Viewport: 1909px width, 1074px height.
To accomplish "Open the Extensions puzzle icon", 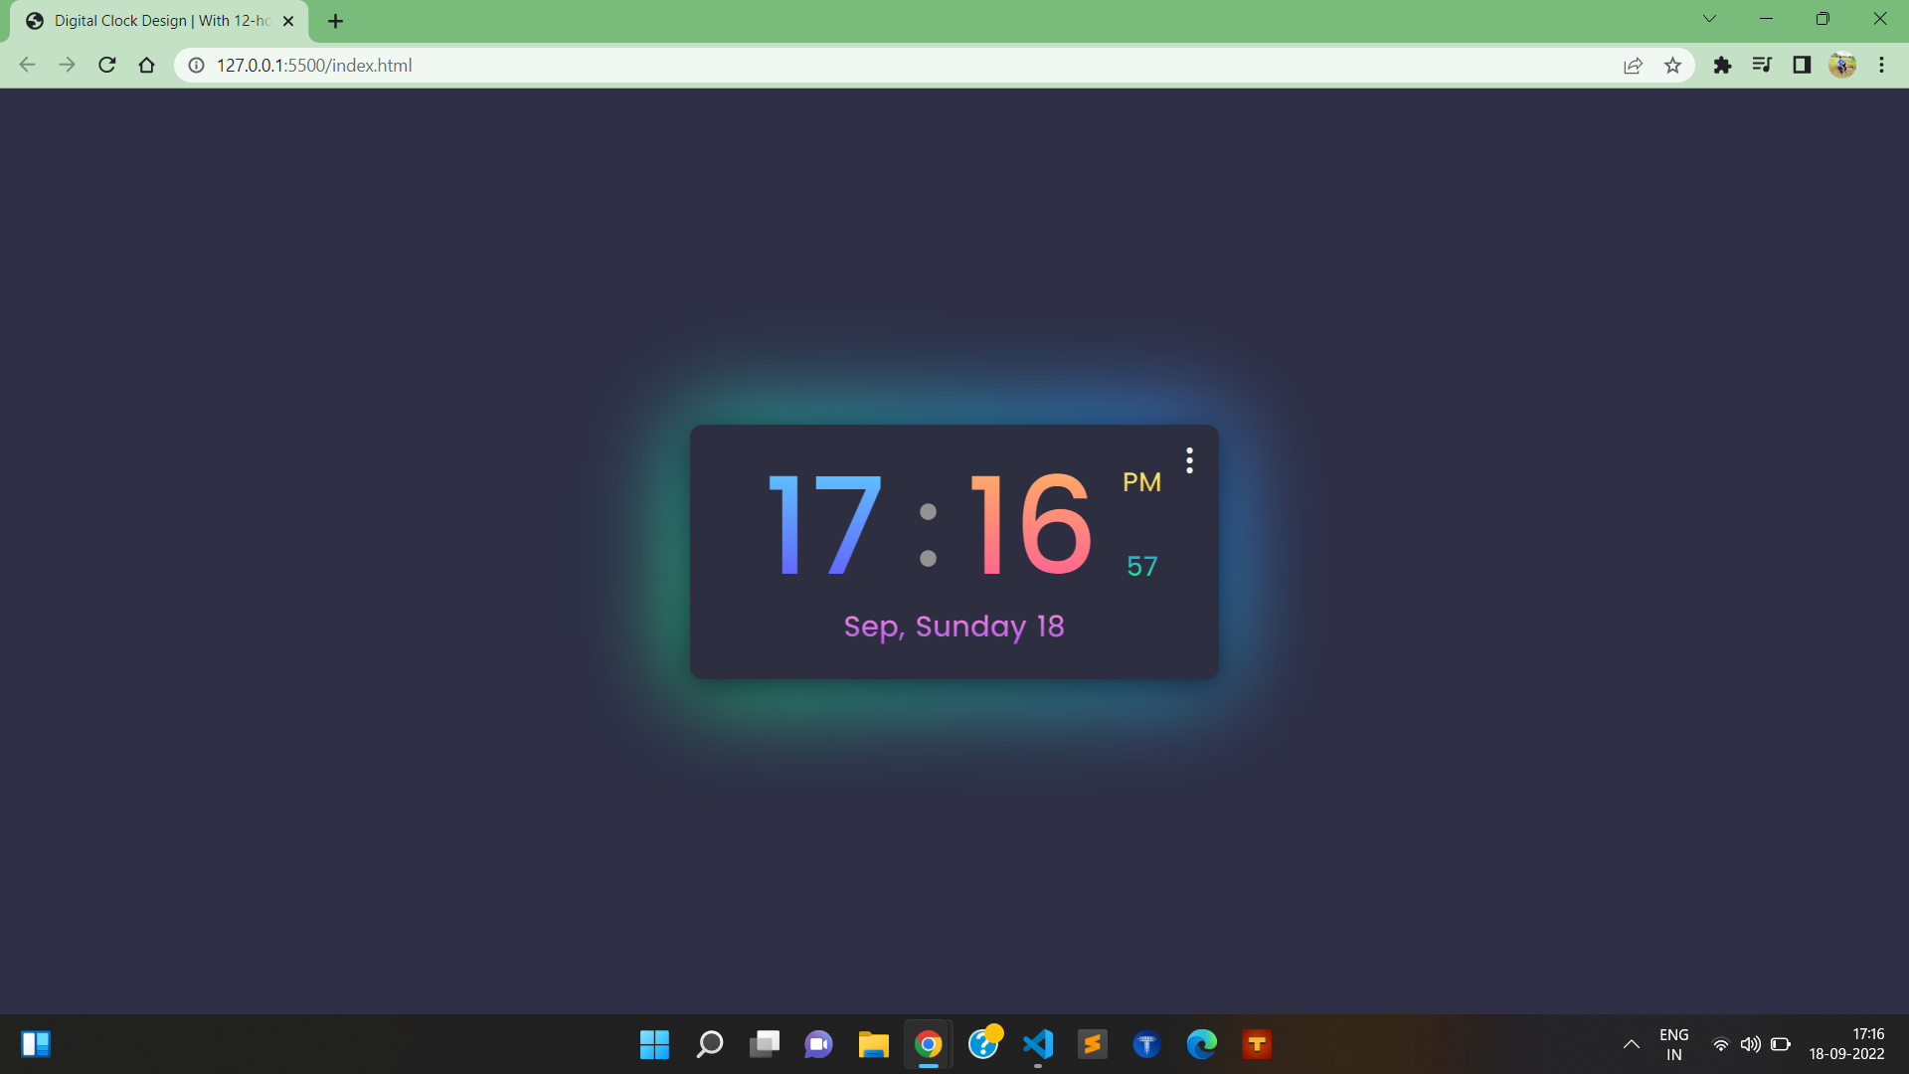I will tap(1722, 65).
